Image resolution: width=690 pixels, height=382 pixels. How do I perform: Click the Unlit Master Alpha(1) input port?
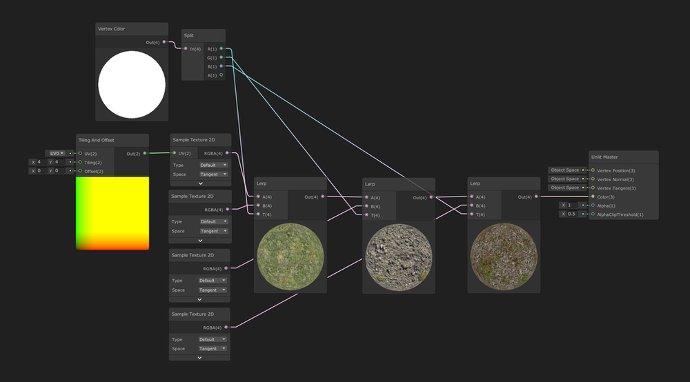pos(593,205)
